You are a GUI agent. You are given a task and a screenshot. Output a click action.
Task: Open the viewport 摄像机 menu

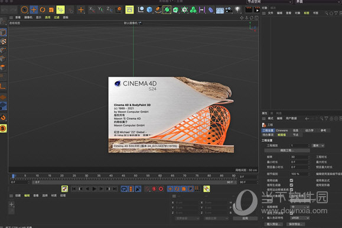28,18
